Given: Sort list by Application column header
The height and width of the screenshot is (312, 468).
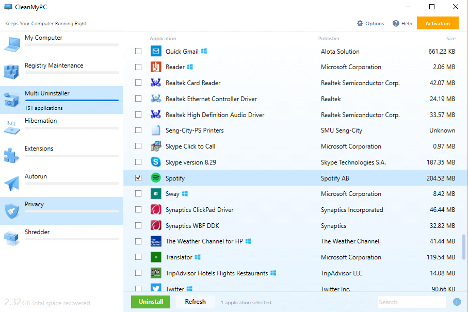Looking at the screenshot, I should [x=163, y=39].
